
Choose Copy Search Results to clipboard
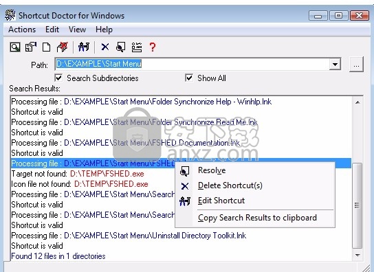coord(255,218)
